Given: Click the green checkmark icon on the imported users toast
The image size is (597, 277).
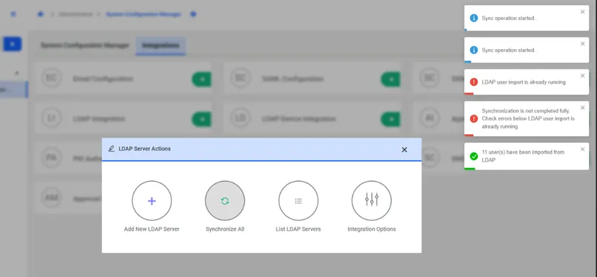Looking at the screenshot, I should 474,156.
